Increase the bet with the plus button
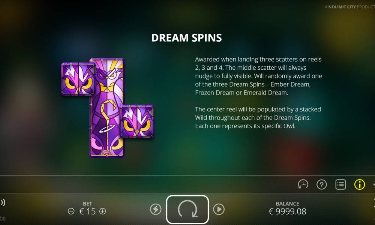375x225 pixels. pos(103,211)
